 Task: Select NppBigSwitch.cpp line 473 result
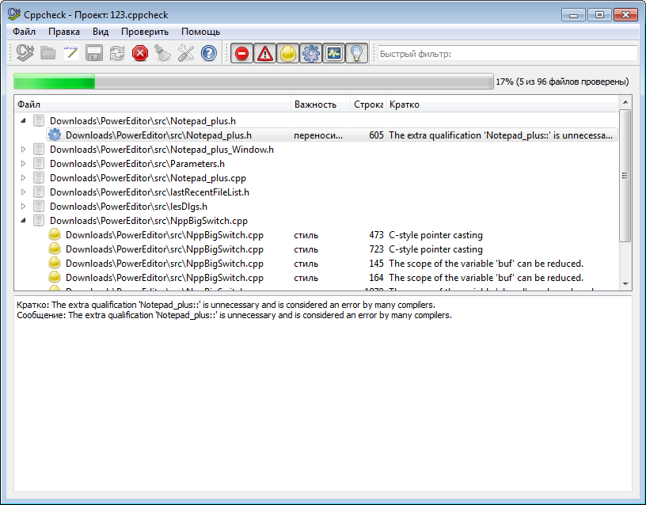pos(332,235)
